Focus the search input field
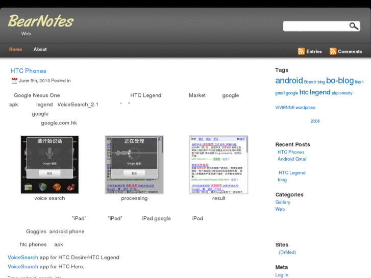 click(x=316, y=26)
